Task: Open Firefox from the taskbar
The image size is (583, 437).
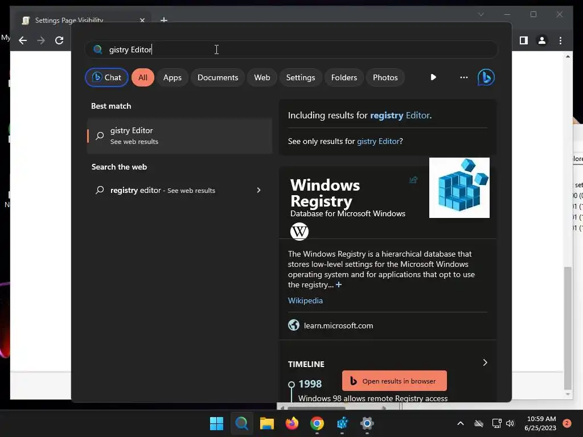Action: (x=292, y=423)
